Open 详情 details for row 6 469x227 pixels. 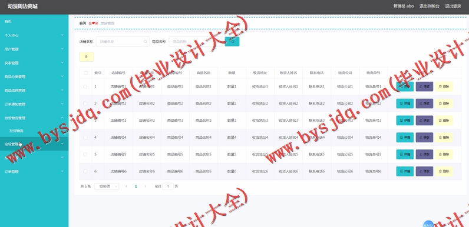(405, 172)
